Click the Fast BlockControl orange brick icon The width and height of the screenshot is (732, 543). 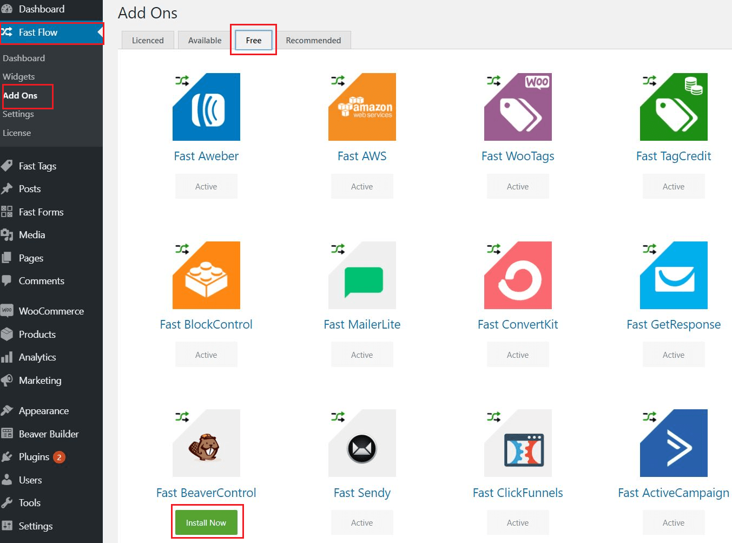(x=206, y=275)
